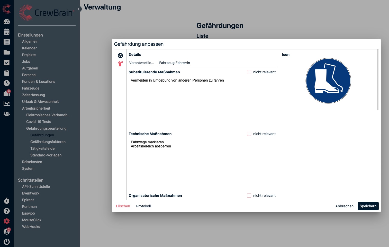Open Gefährdungsfaktoren in the settings menu
This screenshot has height=247, width=389.
pos(48,142)
